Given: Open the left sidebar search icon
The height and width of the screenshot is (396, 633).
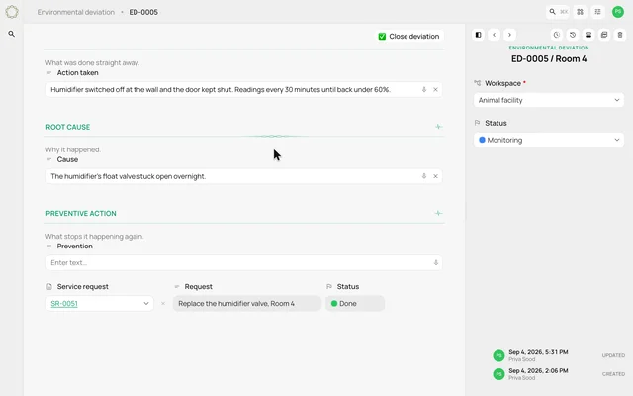Looking at the screenshot, I should click(x=12, y=34).
